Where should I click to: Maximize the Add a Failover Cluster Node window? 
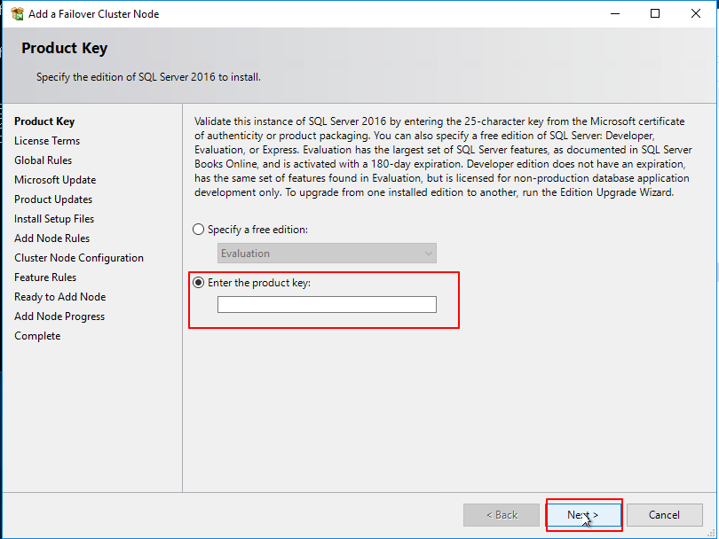coord(655,13)
